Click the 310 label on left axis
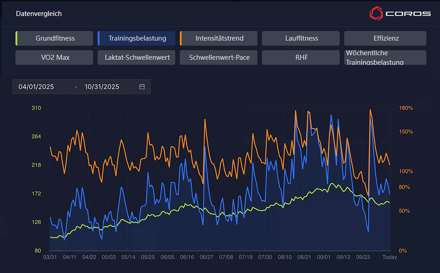 click(36, 108)
